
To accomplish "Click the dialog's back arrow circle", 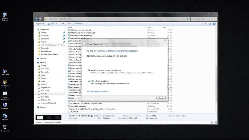I will click(x=84, y=44).
